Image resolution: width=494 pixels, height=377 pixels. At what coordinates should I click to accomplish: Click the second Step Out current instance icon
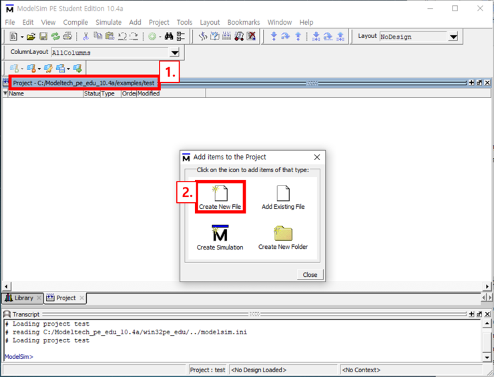click(340, 37)
